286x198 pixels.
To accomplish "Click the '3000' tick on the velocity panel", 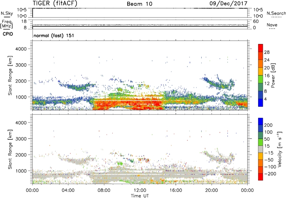I will pyautogui.click(x=21, y=139).
